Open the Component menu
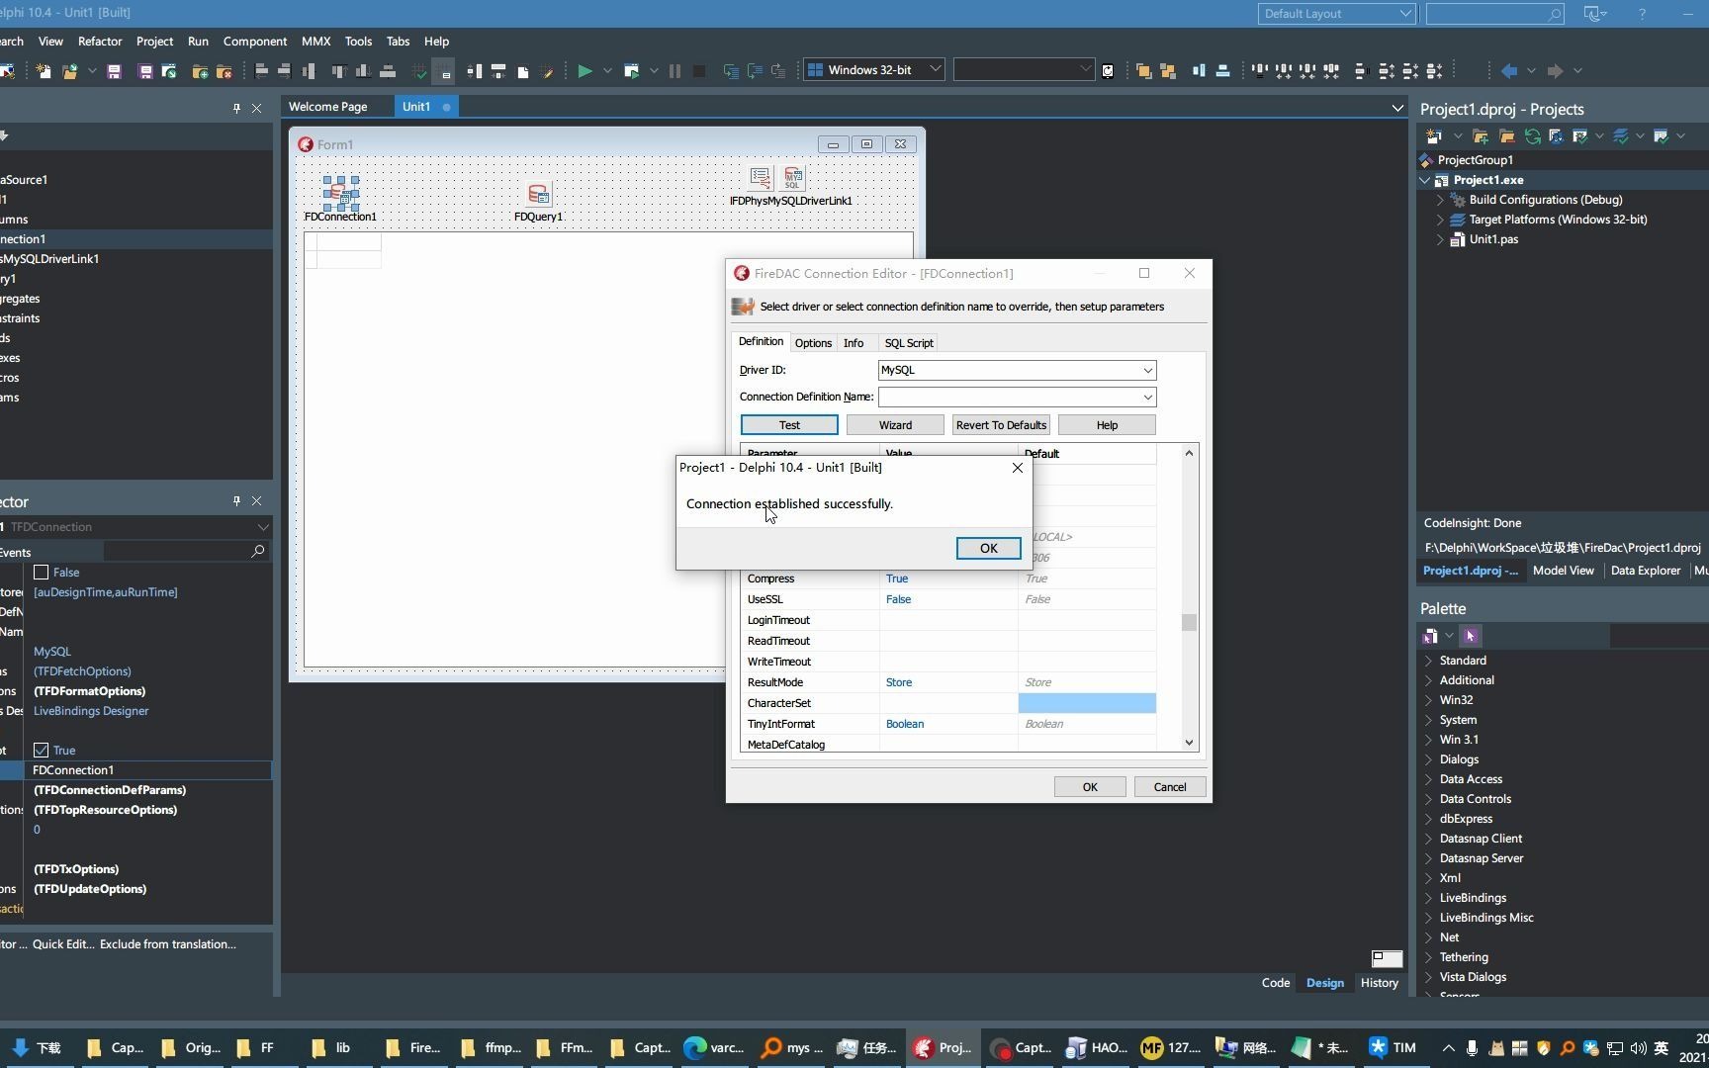This screenshot has height=1068, width=1709. click(255, 42)
